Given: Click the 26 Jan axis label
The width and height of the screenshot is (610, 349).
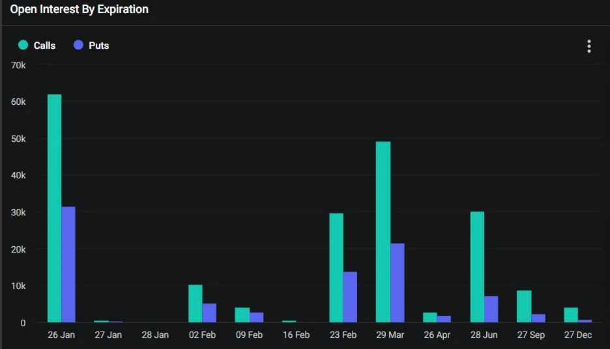Looking at the screenshot, I should (x=61, y=335).
